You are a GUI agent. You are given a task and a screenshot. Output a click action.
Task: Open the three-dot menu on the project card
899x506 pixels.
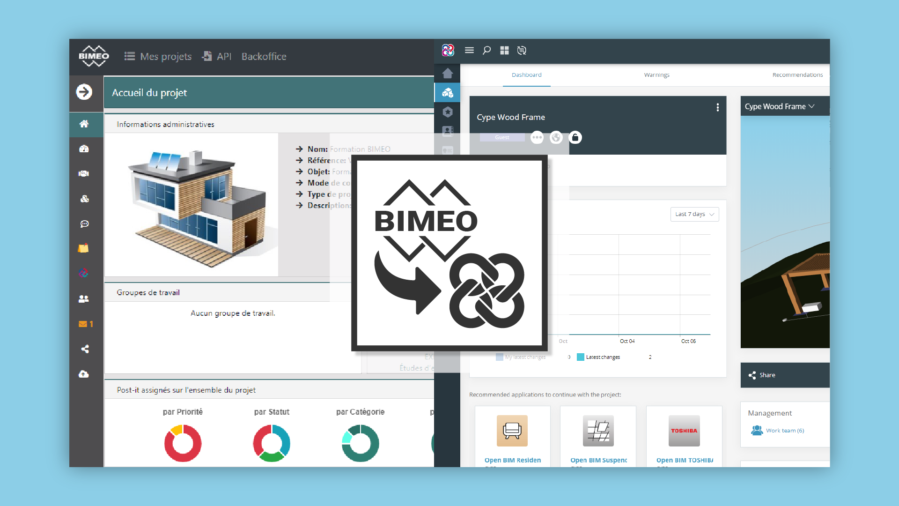(x=718, y=107)
